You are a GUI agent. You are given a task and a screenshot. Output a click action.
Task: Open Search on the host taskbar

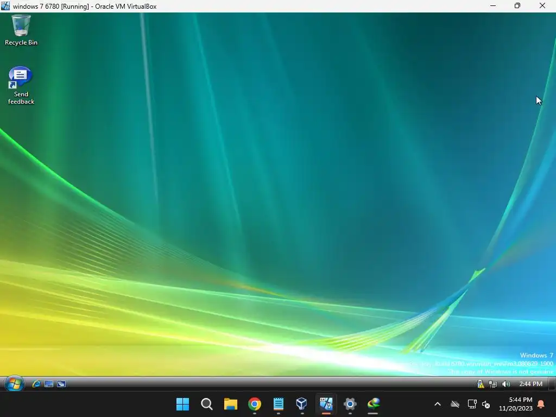pos(206,404)
